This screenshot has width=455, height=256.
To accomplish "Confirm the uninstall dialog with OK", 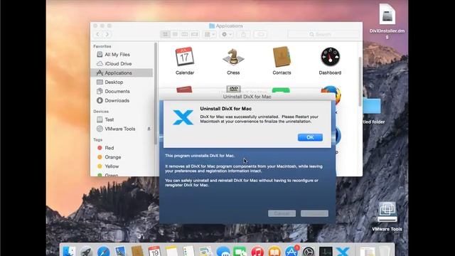I will 310,137.
